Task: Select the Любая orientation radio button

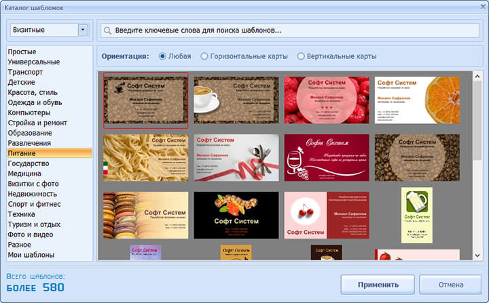Action: pyautogui.click(x=162, y=56)
